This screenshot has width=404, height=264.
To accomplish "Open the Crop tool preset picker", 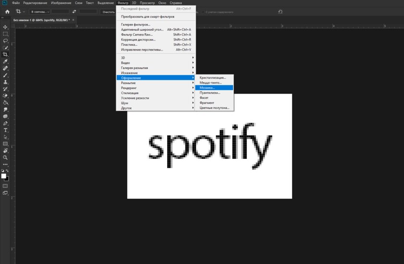I will coord(20,12).
